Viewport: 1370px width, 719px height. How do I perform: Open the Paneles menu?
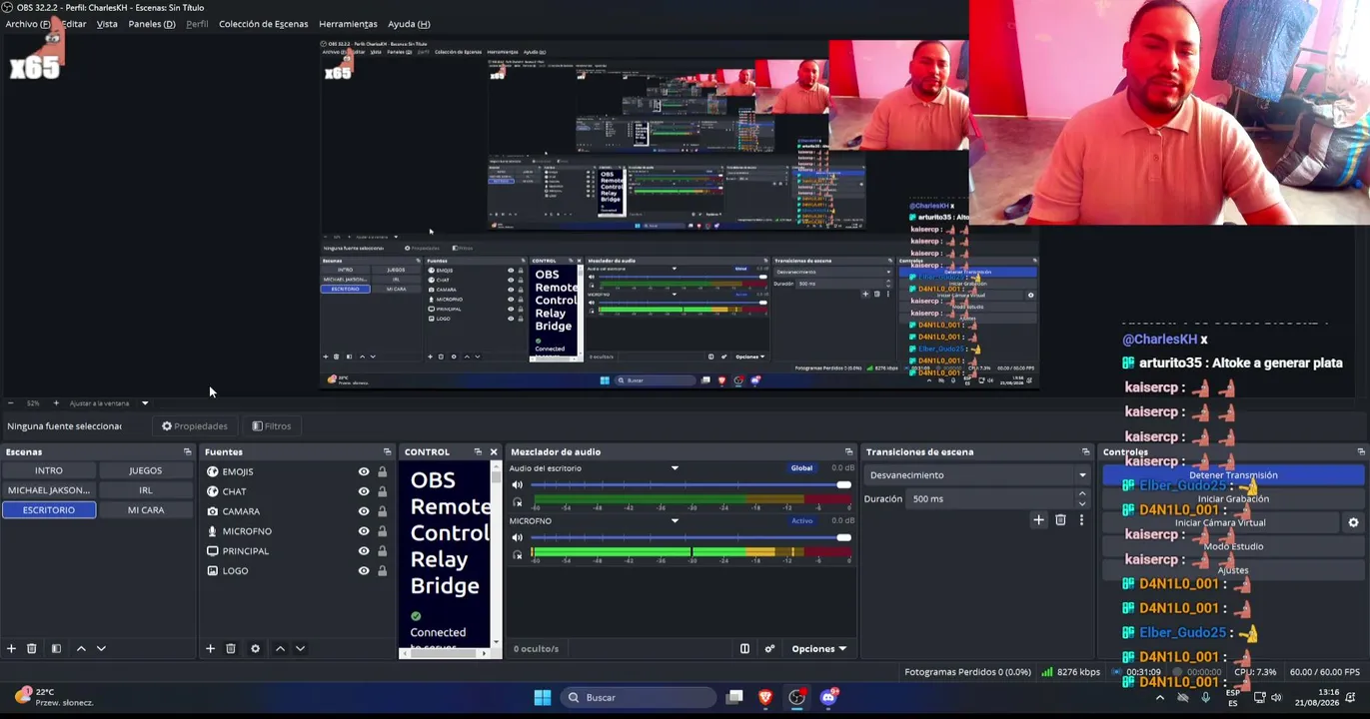pyautogui.click(x=152, y=24)
